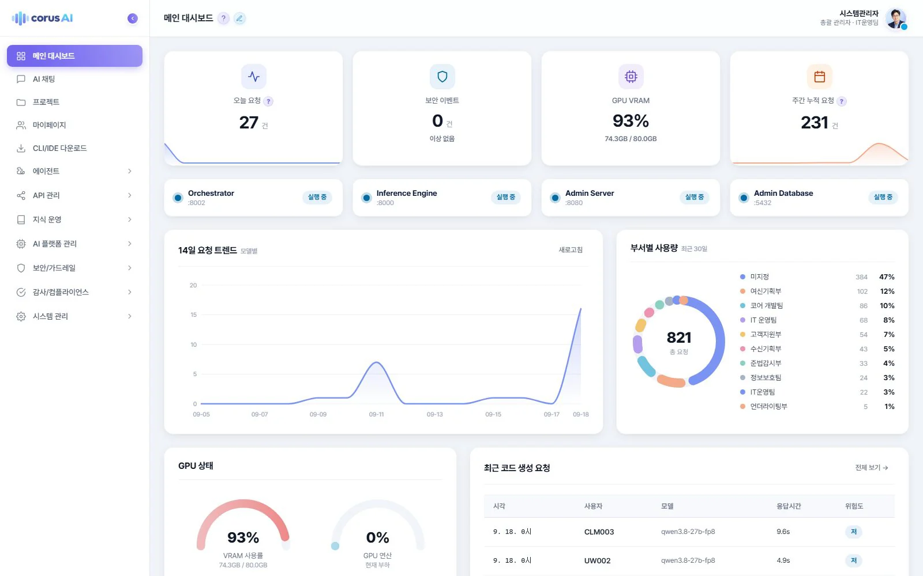Select 메인 대시보드 in the sidebar

tap(74, 56)
